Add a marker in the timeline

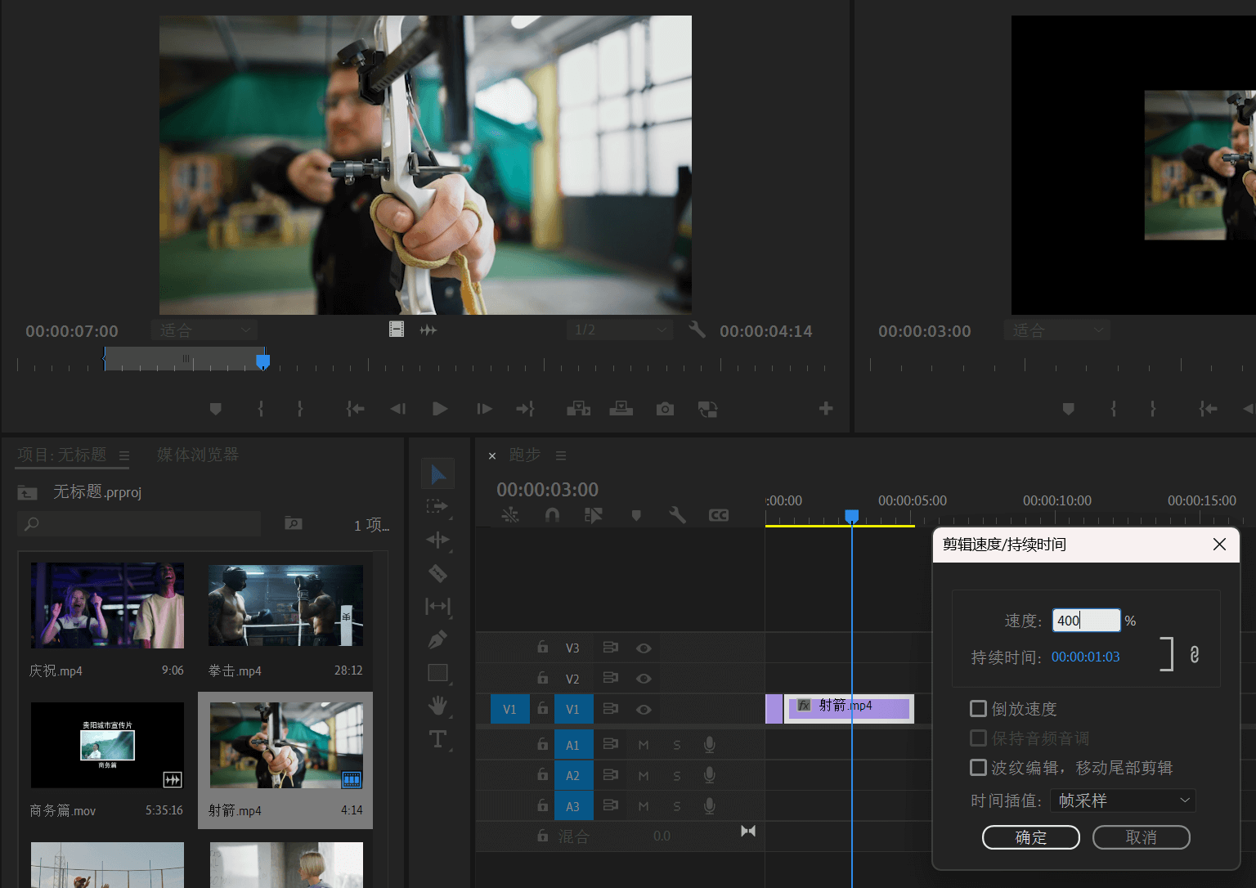(636, 515)
